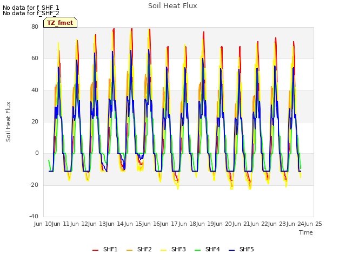The image size is (346, 260).
Task: Select the SHF5 legend label
Action: 247,249
